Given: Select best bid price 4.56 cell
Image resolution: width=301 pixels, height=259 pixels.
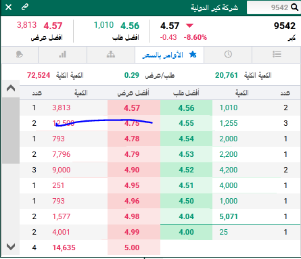Looking at the screenshot, I should [x=186, y=108].
